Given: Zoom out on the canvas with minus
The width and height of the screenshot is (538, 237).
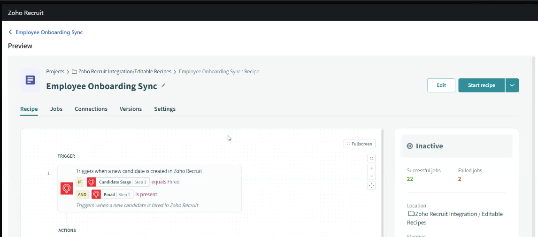Looking at the screenshot, I should 371,176.
